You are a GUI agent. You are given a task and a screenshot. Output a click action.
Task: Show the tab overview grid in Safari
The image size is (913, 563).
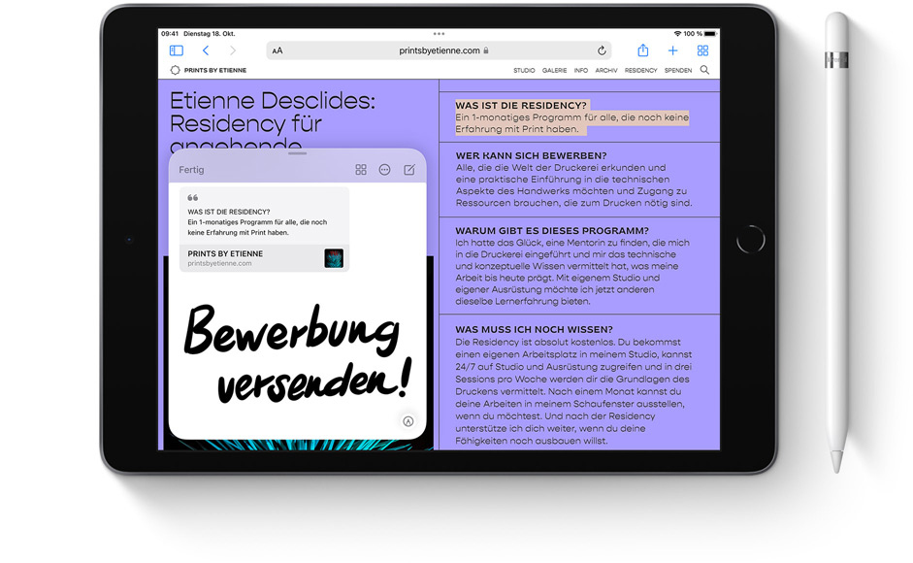click(702, 50)
